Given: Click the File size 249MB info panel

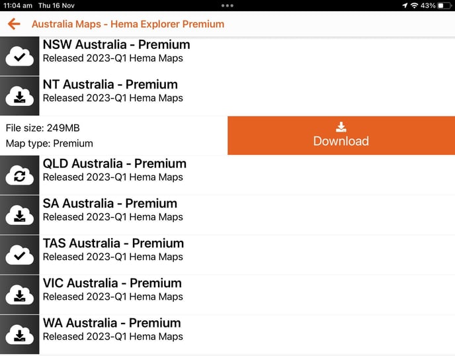Looking at the screenshot, I should click(114, 136).
